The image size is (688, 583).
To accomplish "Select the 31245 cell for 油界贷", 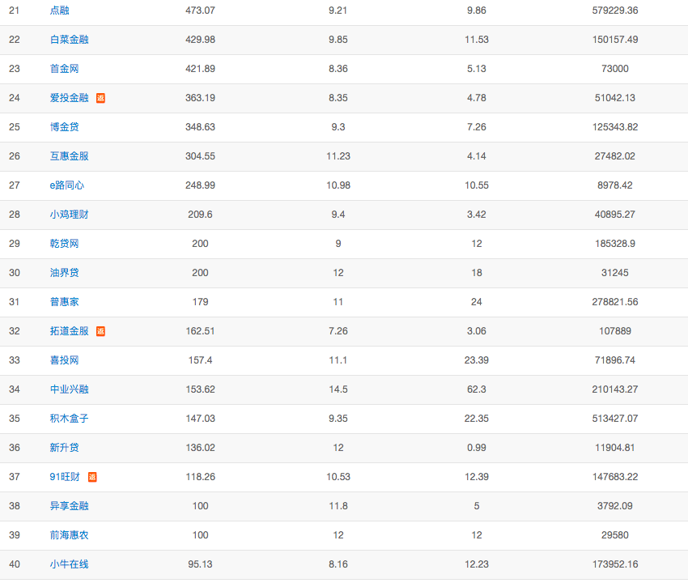I will (x=615, y=273).
